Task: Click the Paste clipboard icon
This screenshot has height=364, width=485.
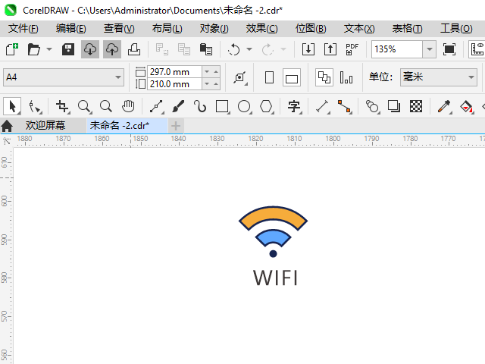Action: [x=205, y=49]
